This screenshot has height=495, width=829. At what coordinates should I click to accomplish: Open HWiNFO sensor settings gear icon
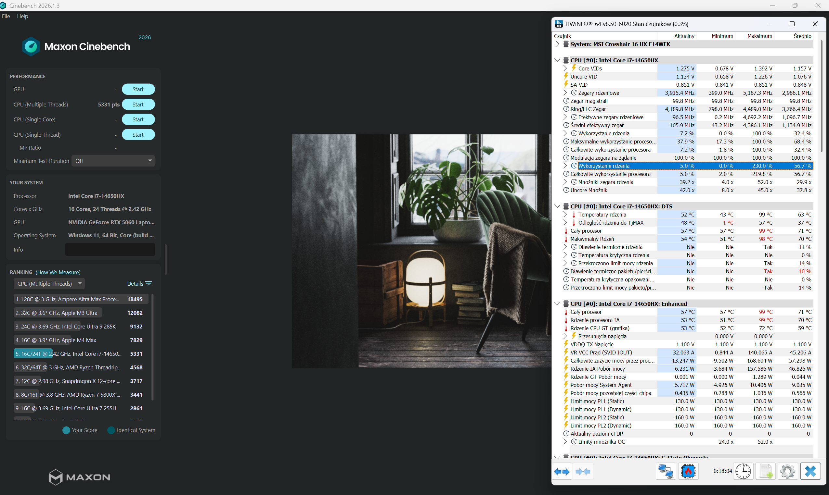point(788,472)
